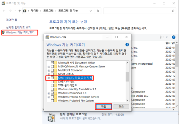Click the features list scroll-up arrow
Image resolution: width=179 pixels, height=124 pixels.
click(127, 63)
